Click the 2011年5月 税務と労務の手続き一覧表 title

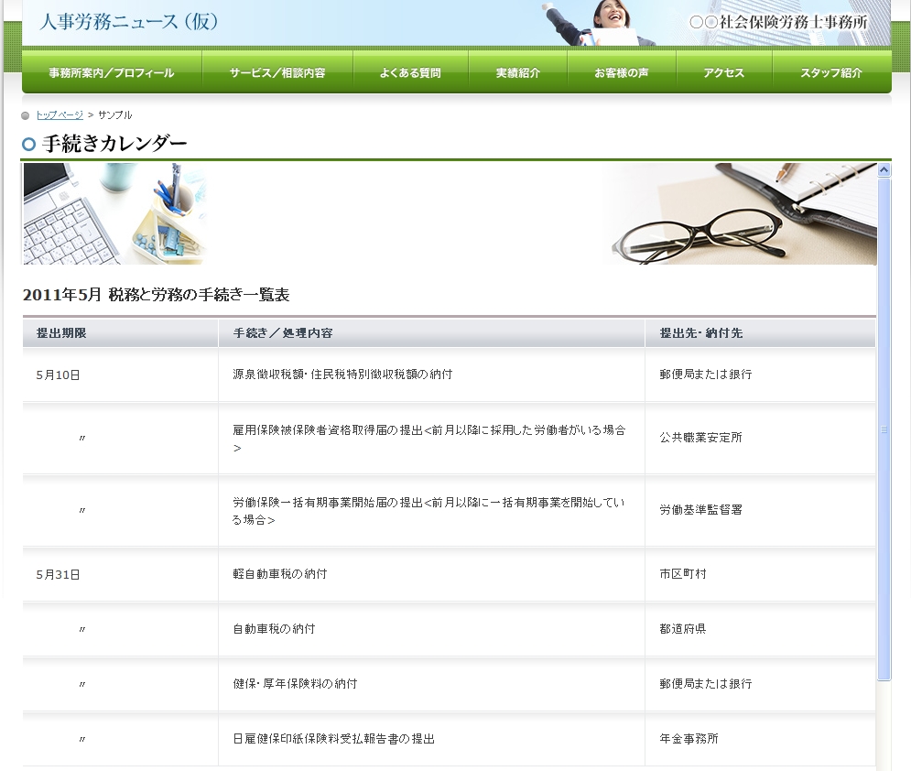click(x=156, y=295)
